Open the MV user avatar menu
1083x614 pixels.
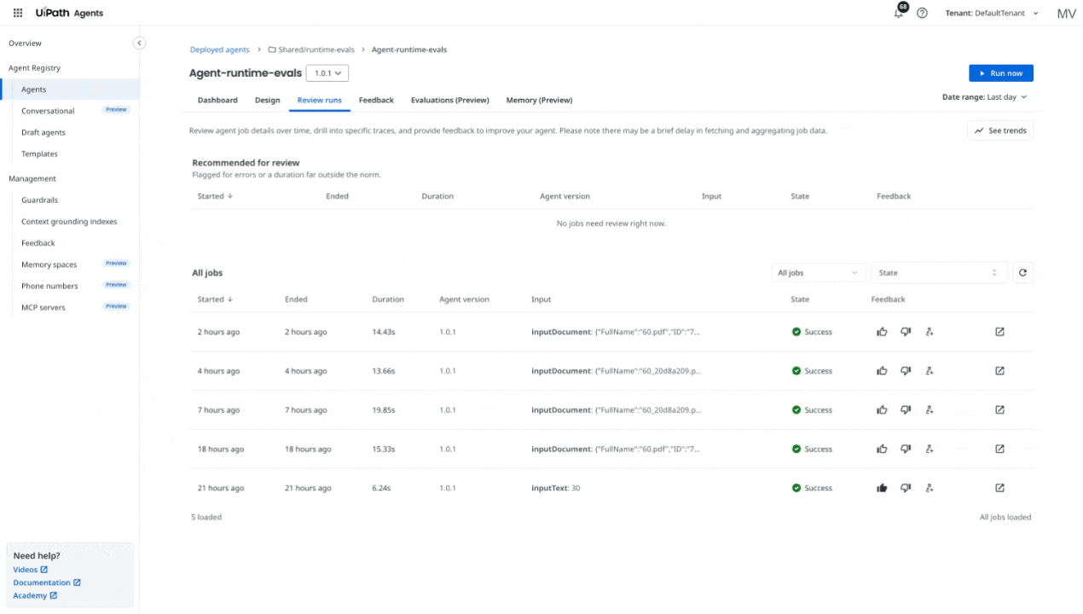[x=1066, y=13]
